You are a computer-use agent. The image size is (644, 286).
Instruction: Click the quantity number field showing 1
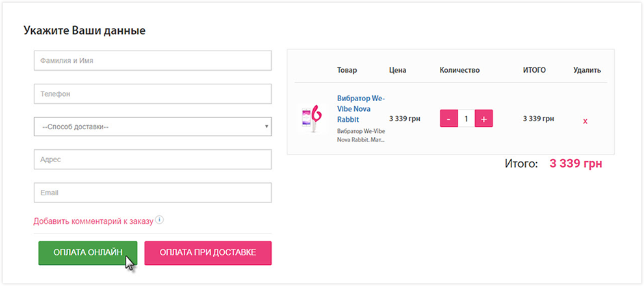(466, 119)
